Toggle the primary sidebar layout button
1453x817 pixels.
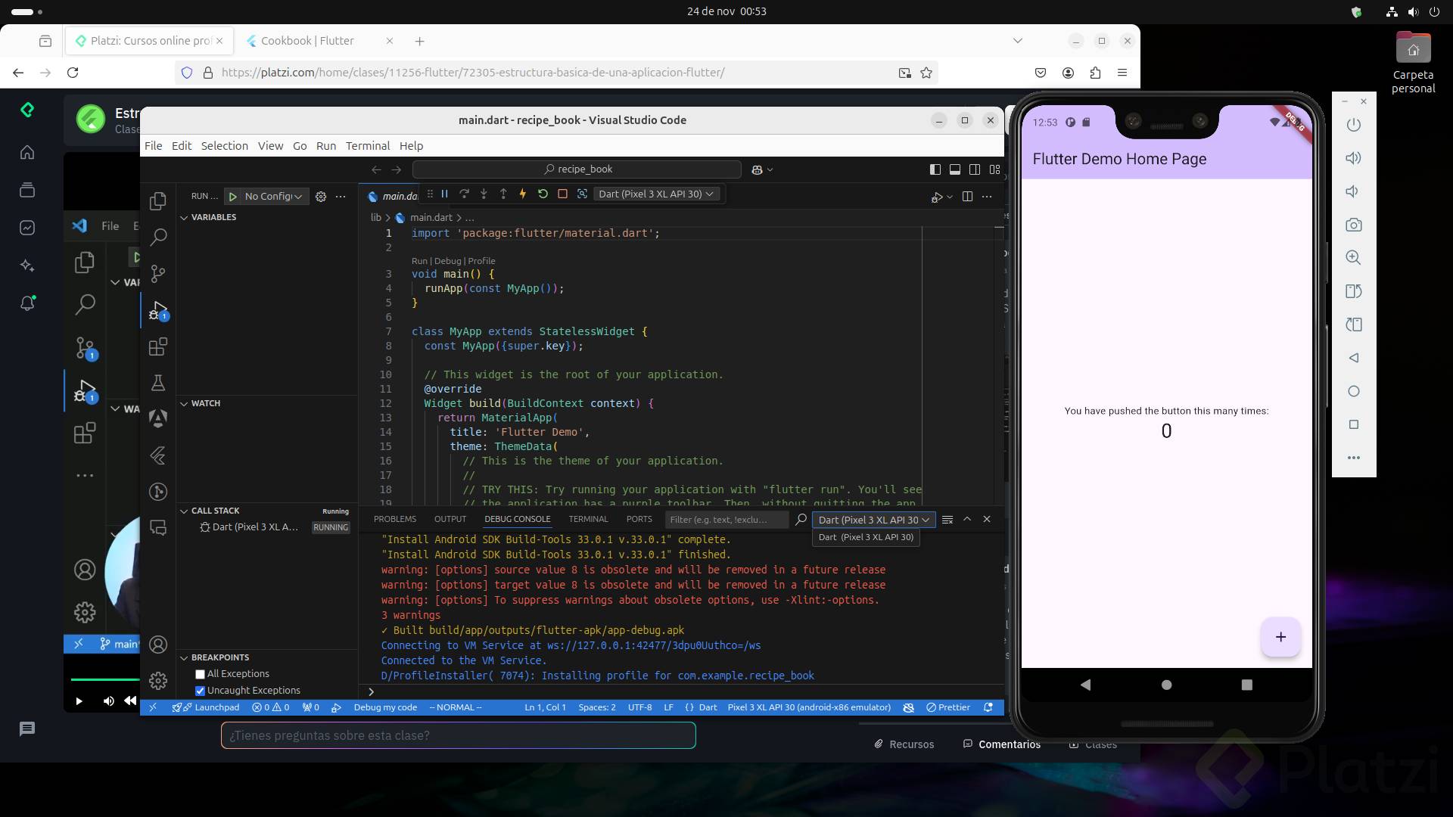[935, 169]
